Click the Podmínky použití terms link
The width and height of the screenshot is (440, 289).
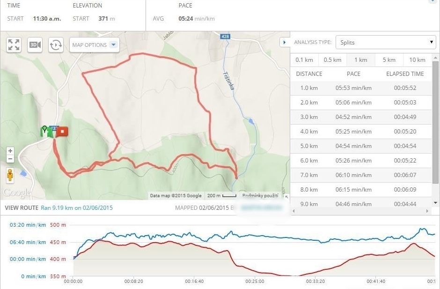pyautogui.click(x=260, y=196)
